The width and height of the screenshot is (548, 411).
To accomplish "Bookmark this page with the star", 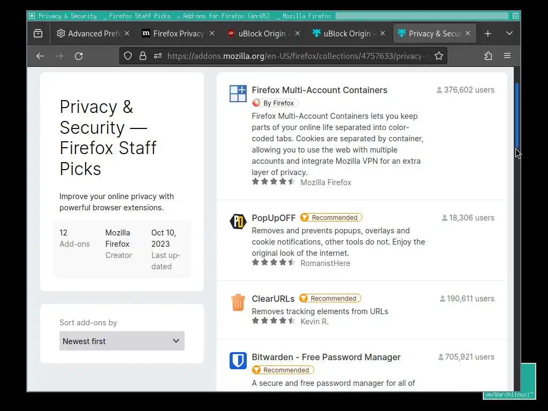I will (x=439, y=56).
